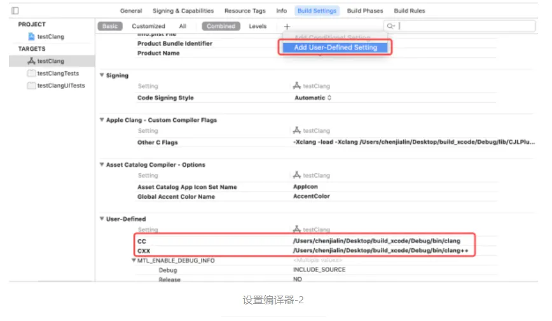Switch to Resource Tags tab
This screenshot has width=552, height=321.
pos(245,11)
